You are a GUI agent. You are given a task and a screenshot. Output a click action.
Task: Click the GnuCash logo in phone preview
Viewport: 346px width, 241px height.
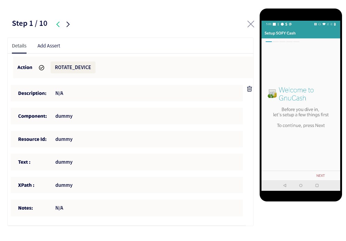(x=272, y=94)
